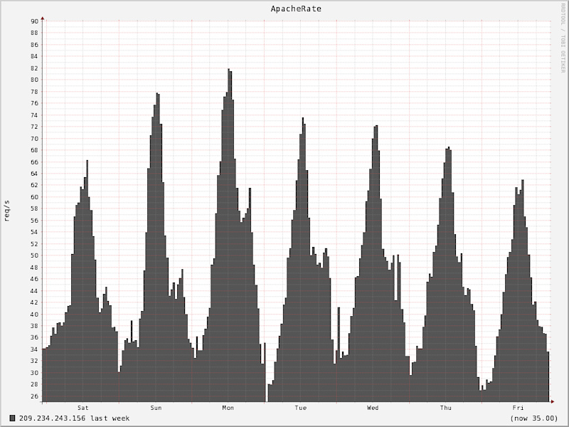Click the 54 y-axis value
Image resolution: width=569 pixels, height=427 pixels.
(34, 232)
